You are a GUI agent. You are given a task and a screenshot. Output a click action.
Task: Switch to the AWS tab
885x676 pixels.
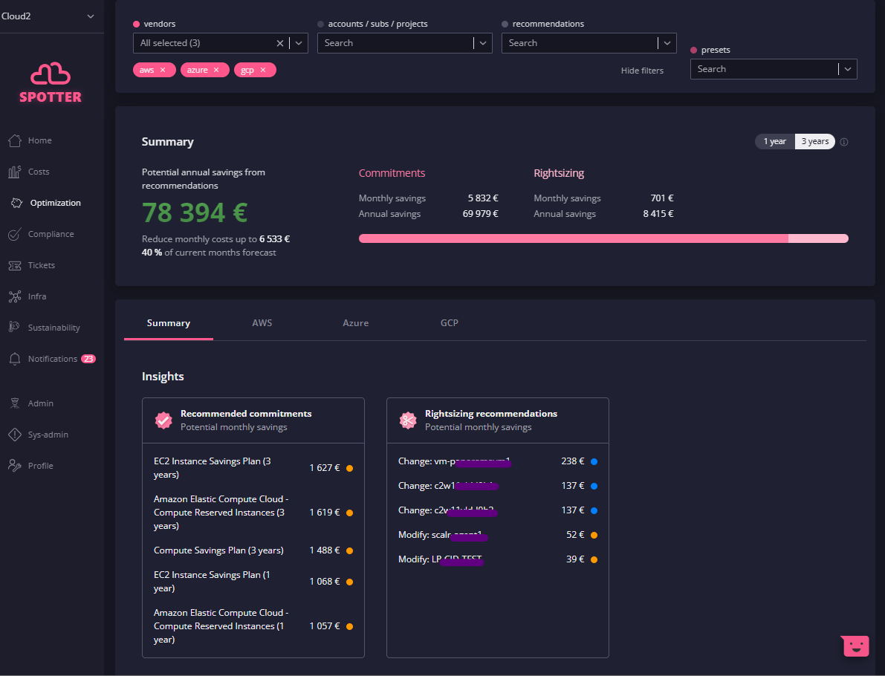point(262,323)
